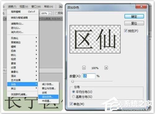155x114 pixels.
Task: Click the 100% field in options bar
Action: pyautogui.click(x=44, y=13)
